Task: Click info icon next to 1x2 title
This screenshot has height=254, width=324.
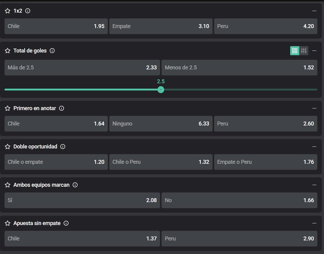Action: coord(28,11)
